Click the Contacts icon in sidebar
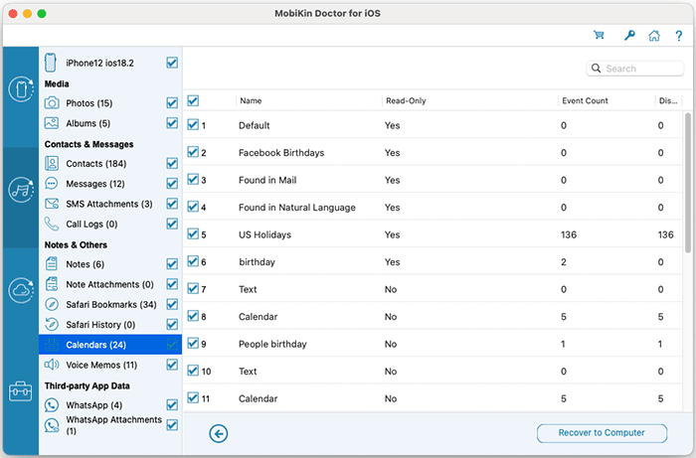Image resolution: width=696 pixels, height=458 pixels. 52,164
